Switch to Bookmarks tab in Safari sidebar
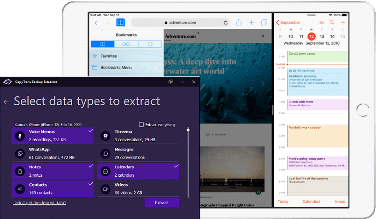Viewport: 376px width, 219px height. pyautogui.click(x=103, y=44)
